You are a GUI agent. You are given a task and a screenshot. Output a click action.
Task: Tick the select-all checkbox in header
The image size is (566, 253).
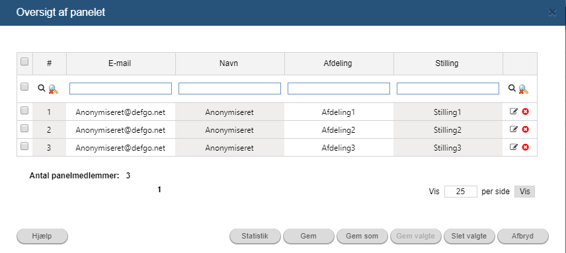tap(24, 62)
